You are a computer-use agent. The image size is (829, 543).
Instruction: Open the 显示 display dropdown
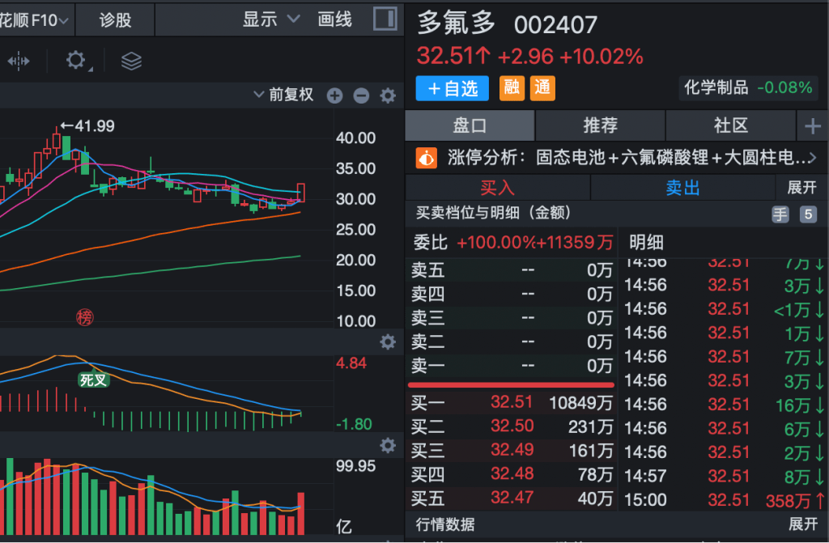click(271, 19)
